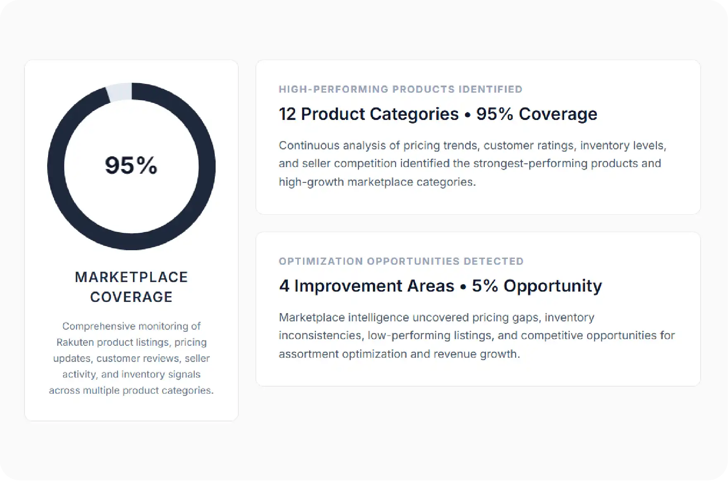Click the Rakuten product listings description paragraph

click(x=131, y=358)
